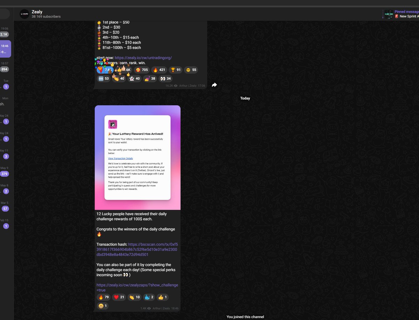Viewport: 419px width, 320px height.
Task: Click the COOL reaction with 53
Action: click(104, 79)
